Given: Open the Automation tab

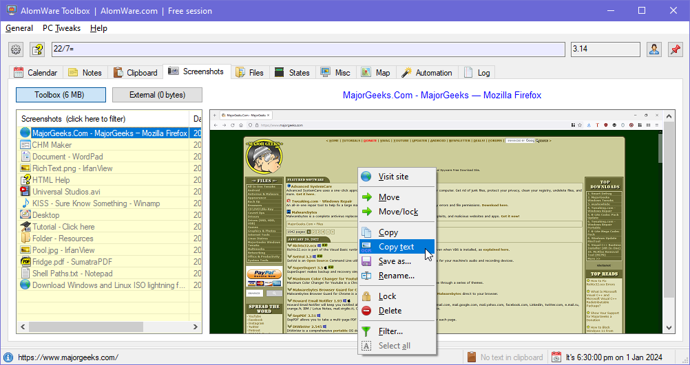Looking at the screenshot, I should [x=427, y=72].
